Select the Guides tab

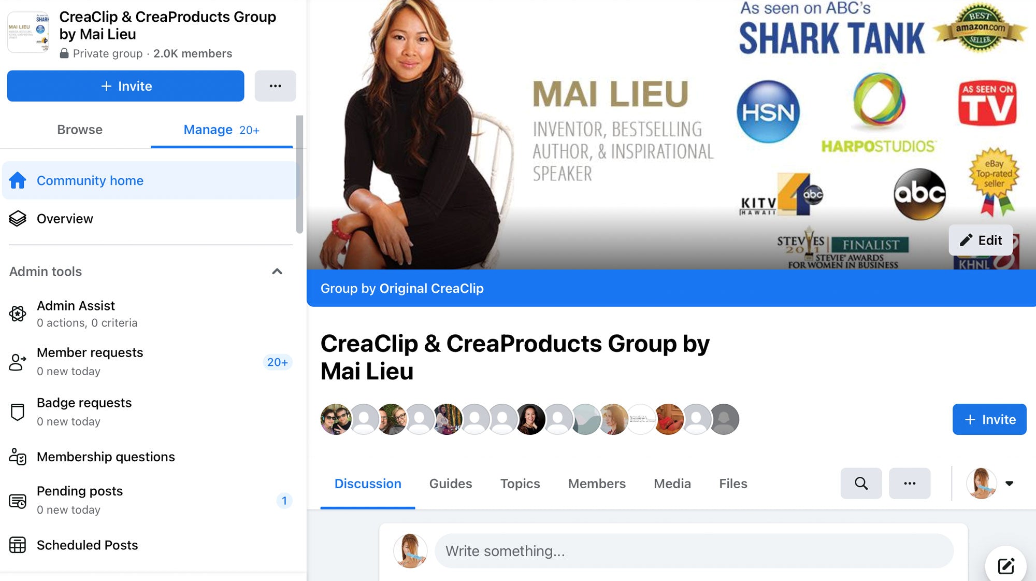click(451, 484)
